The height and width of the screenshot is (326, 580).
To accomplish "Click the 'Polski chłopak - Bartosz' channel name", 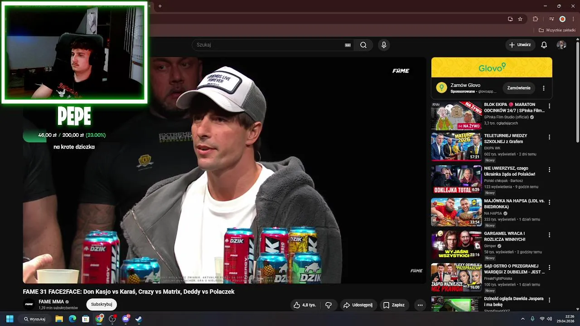I will coord(503,181).
